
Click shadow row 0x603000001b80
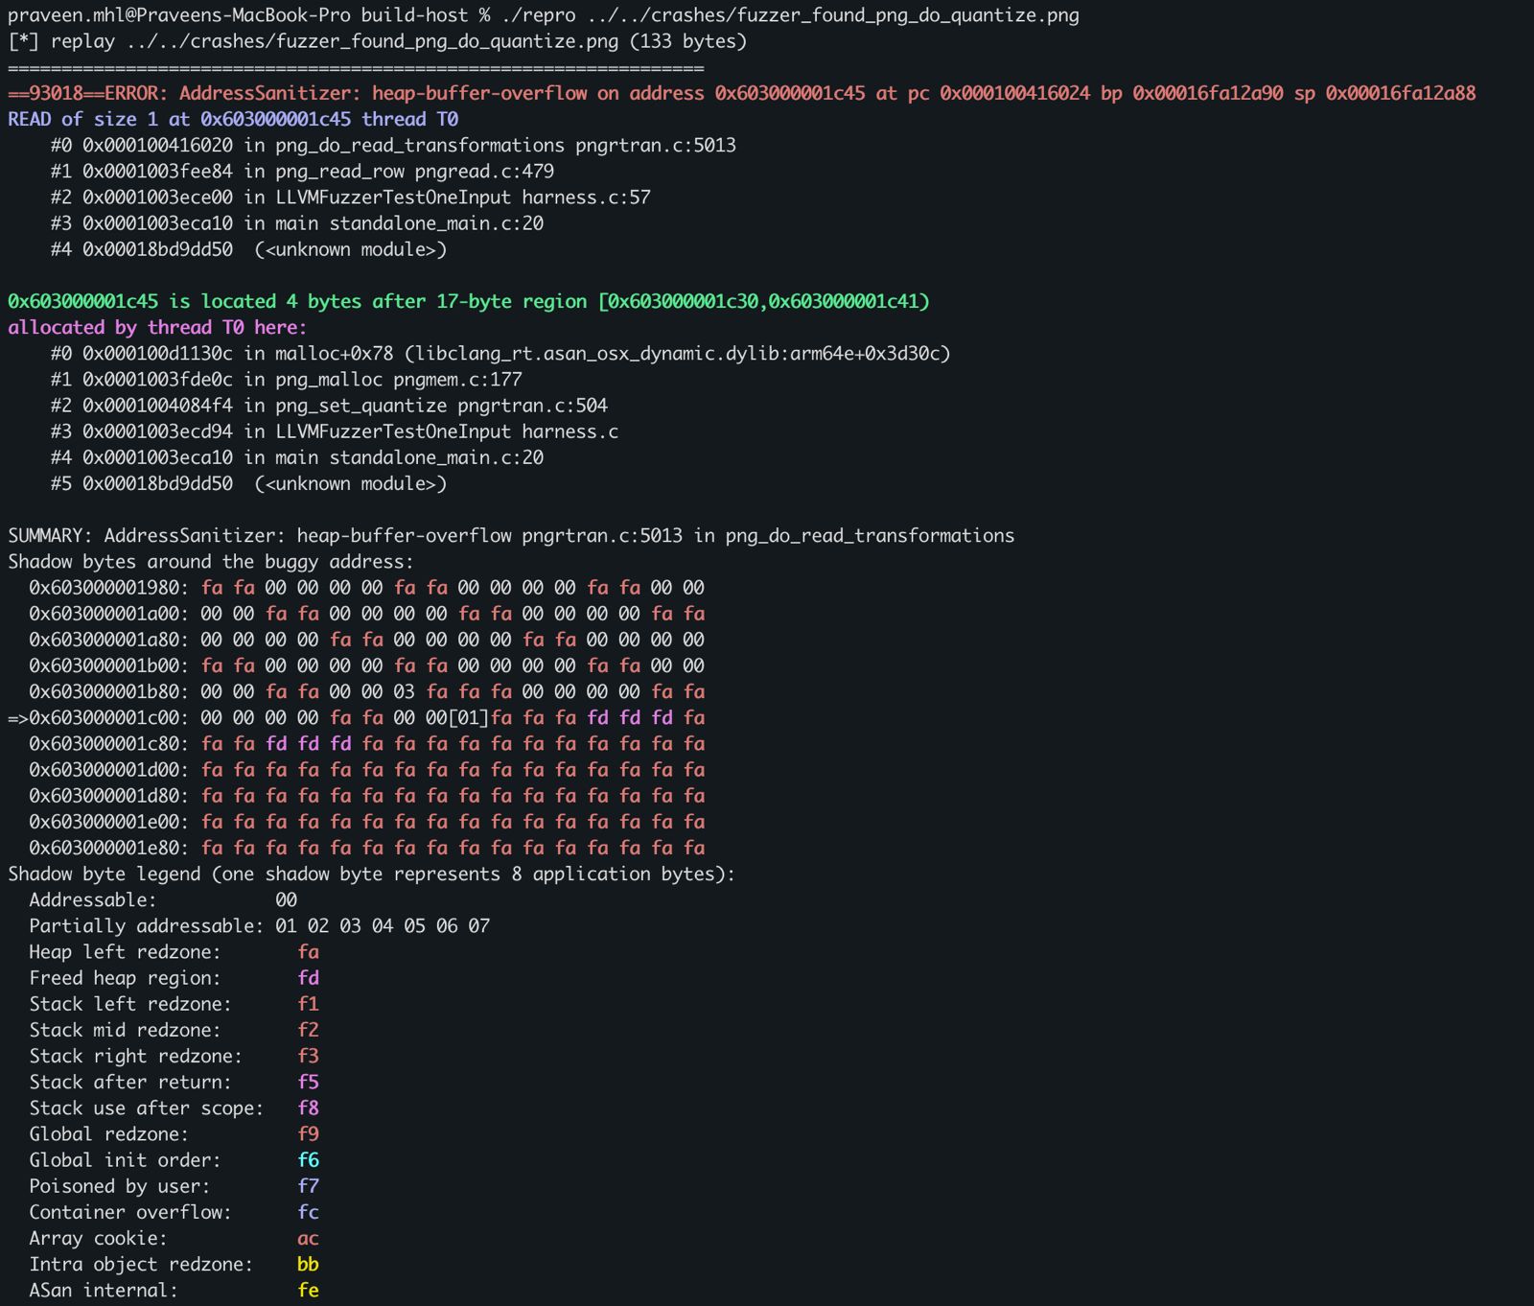pyautogui.click(x=366, y=690)
